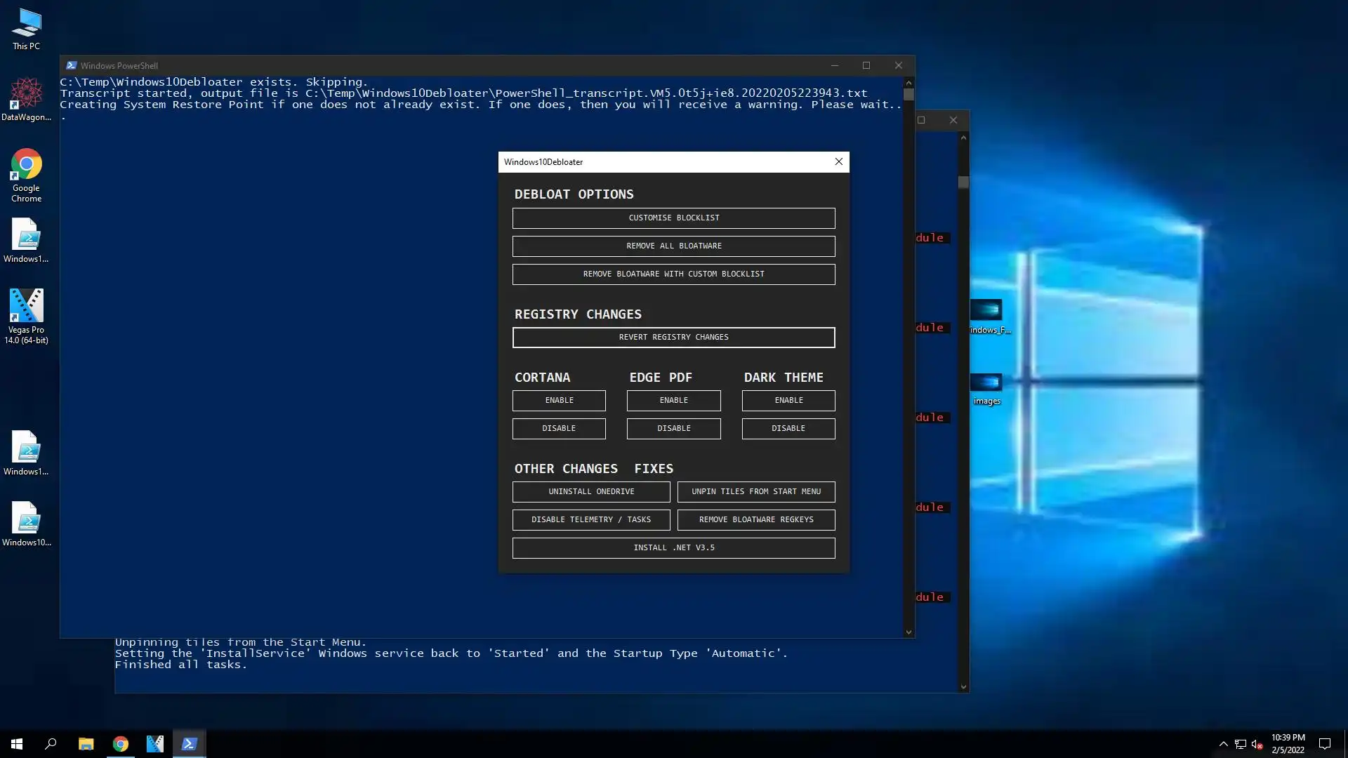The width and height of the screenshot is (1348, 758).
Task: Open the notification center icon
Action: tap(1325, 744)
